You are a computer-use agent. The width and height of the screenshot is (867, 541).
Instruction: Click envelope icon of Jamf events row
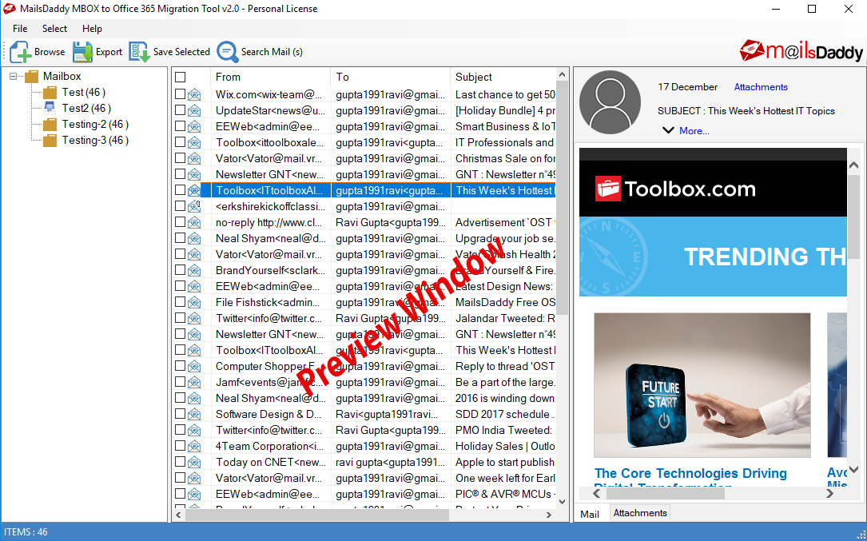point(194,382)
